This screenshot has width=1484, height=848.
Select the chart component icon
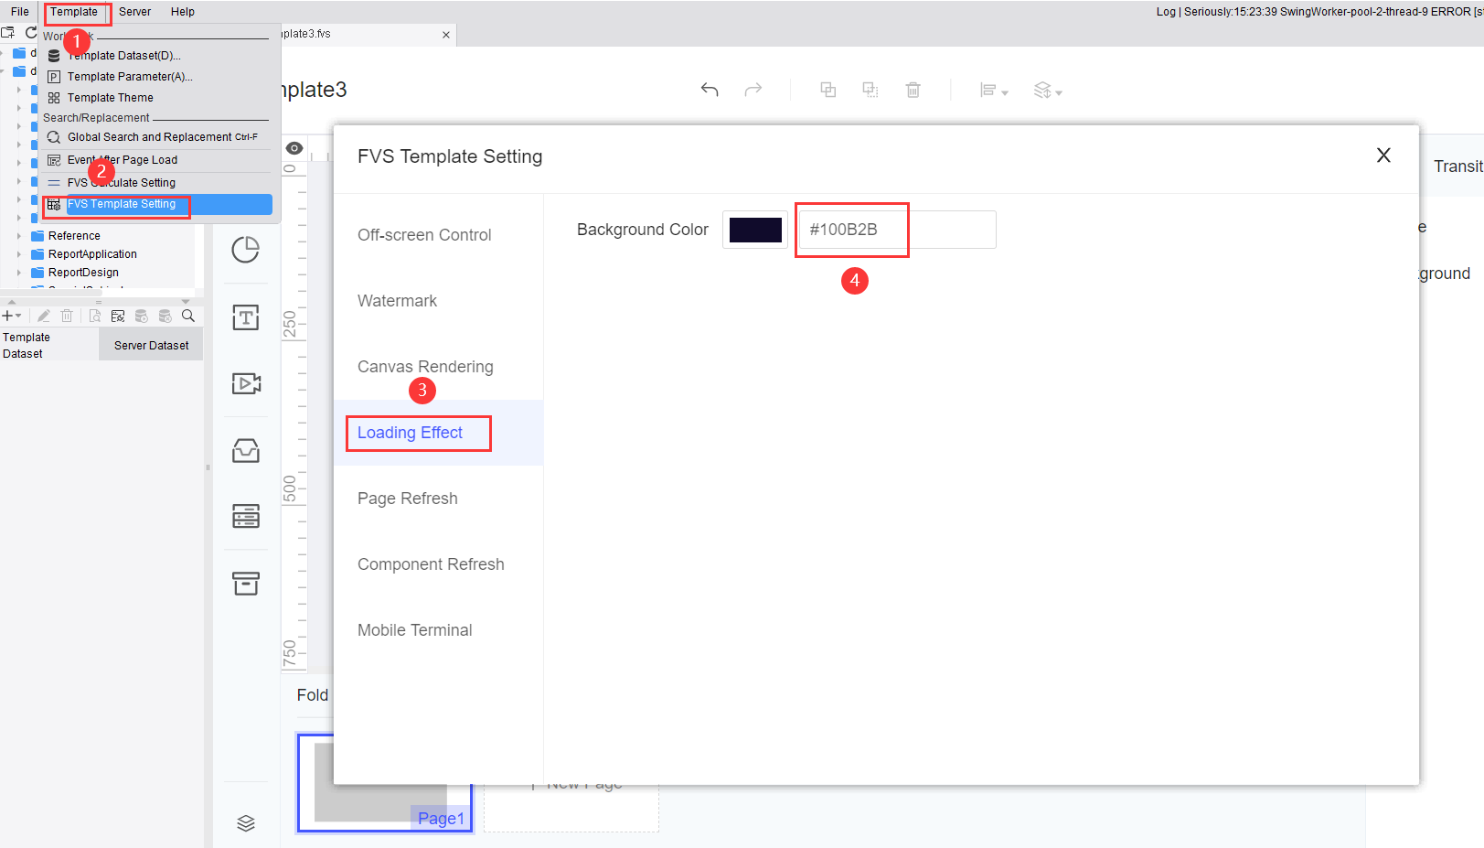246,250
